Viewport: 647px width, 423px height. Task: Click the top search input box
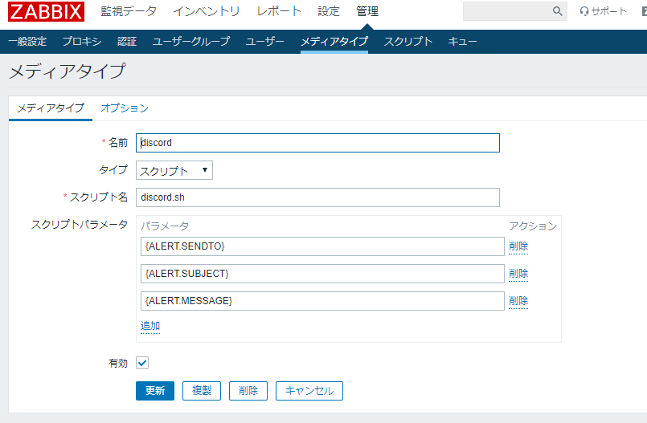pos(506,11)
